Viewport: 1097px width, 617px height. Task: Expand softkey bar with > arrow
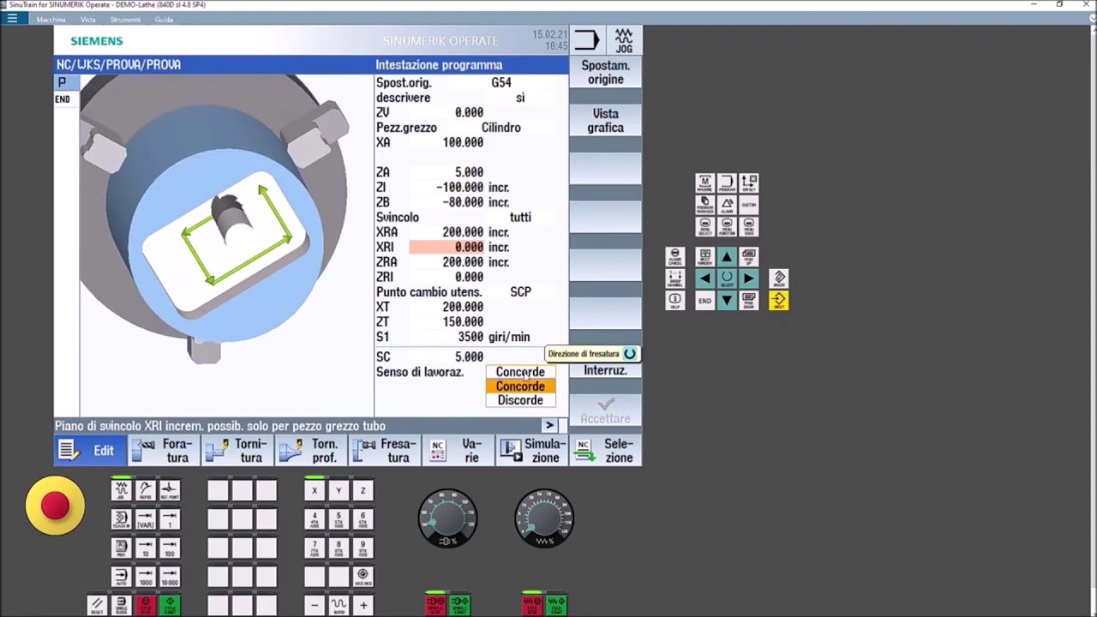pos(549,426)
